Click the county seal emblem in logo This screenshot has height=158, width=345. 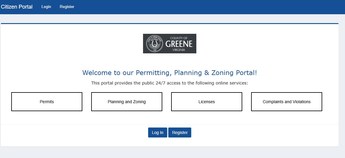[155, 43]
